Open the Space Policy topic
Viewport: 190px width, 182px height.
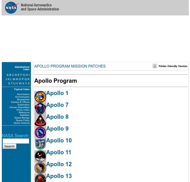pos(22,120)
